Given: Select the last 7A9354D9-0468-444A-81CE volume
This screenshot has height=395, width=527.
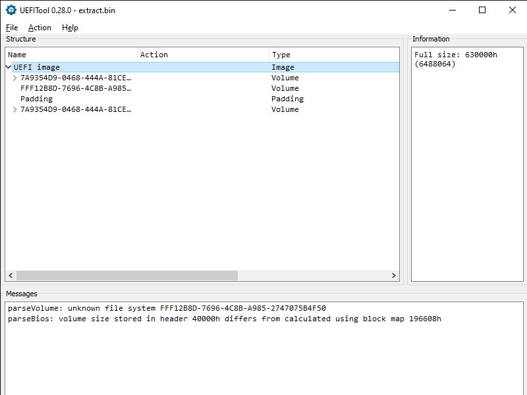Looking at the screenshot, I should pos(76,109).
